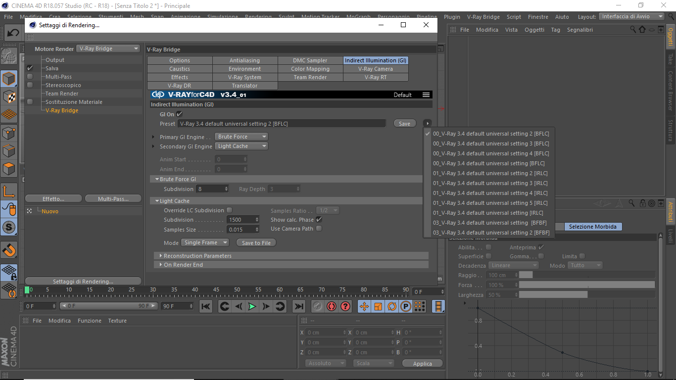Toggle the GI On checkbox
The width and height of the screenshot is (676, 380).
coord(180,114)
